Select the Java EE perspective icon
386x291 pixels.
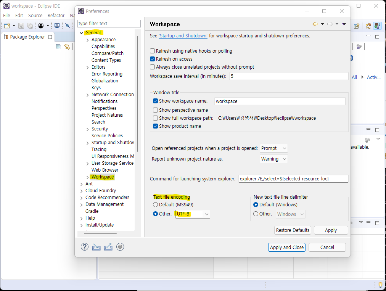pyautogui.click(x=368, y=26)
